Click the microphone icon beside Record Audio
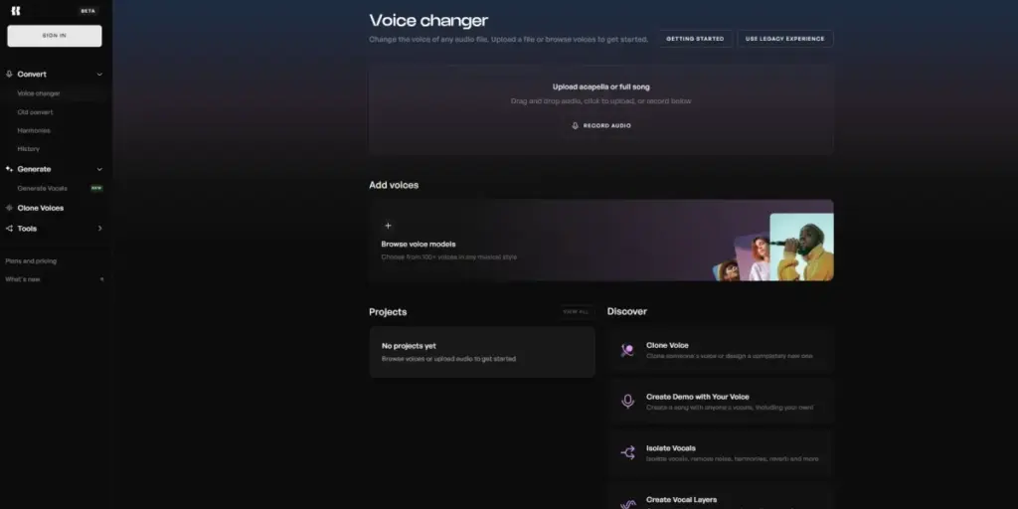Screen dimensions: 1018x509 click(575, 126)
